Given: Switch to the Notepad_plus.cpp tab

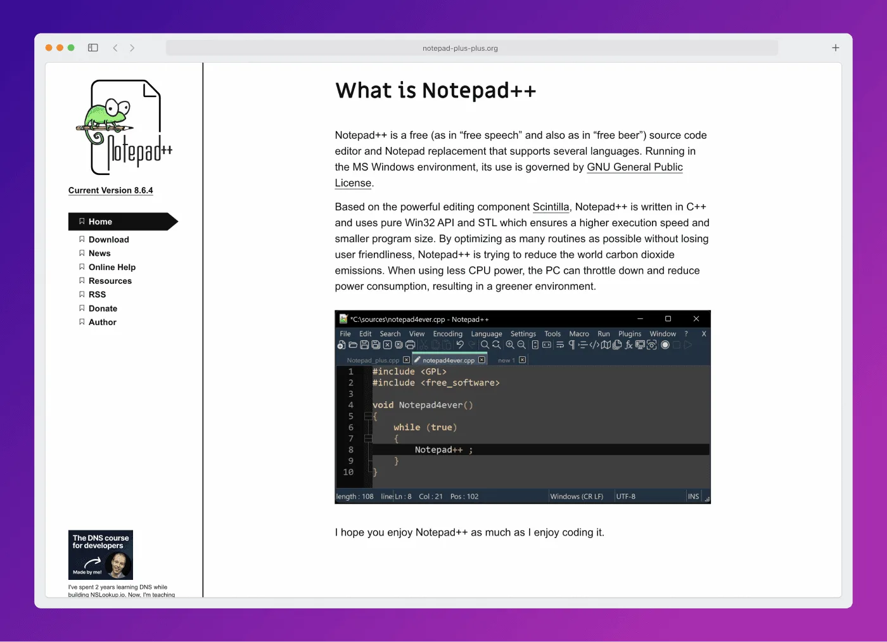Looking at the screenshot, I should 373,360.
